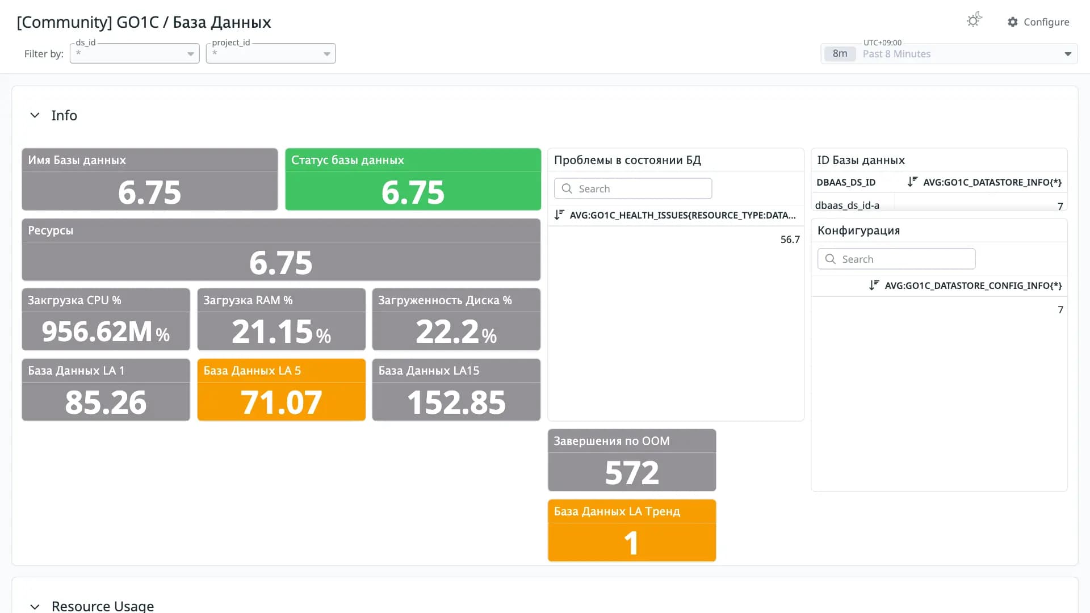Click the База Данных LA15 value 152.85
The width and height of the screenshot is (1090, 613).
click(456, 402)
